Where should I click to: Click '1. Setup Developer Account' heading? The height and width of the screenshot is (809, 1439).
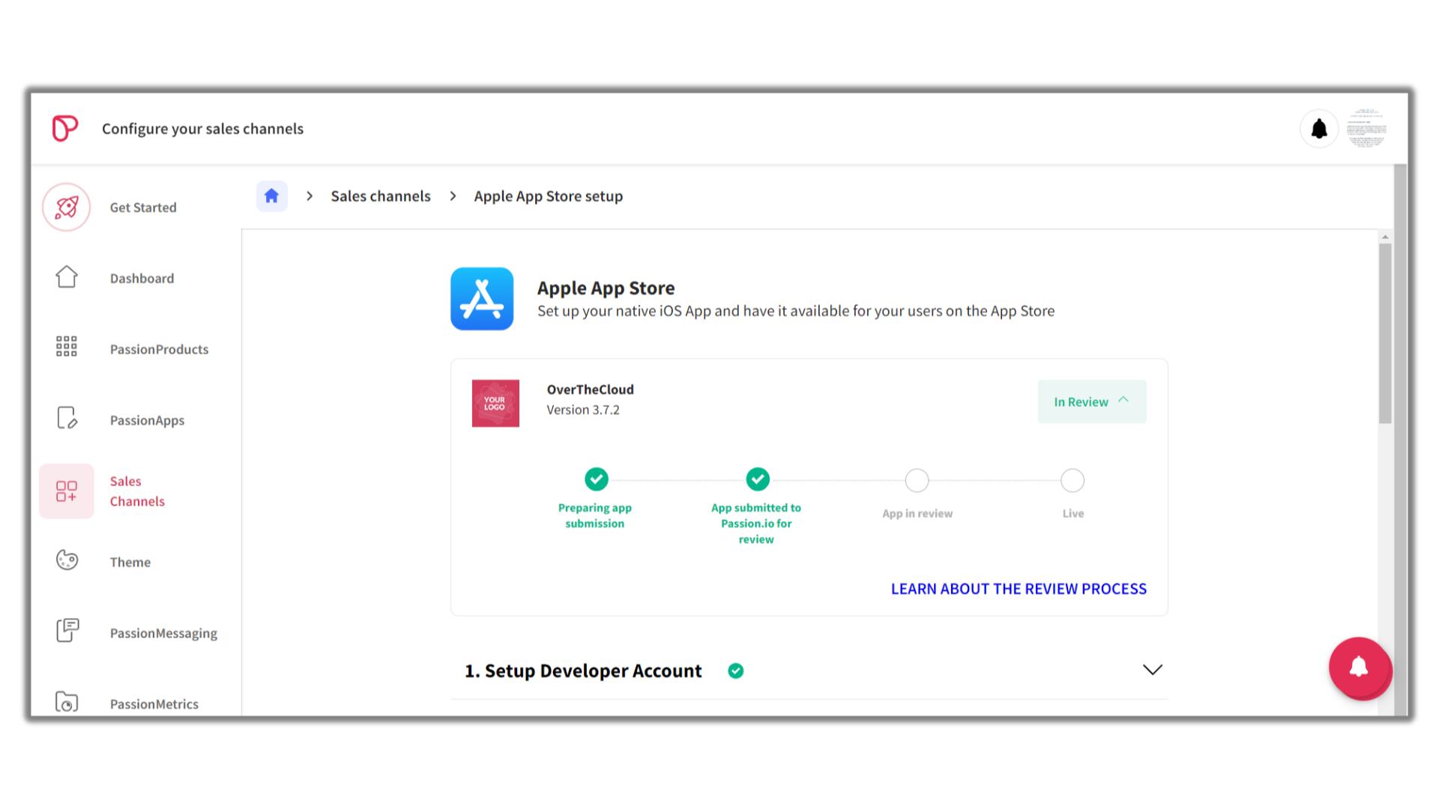[583, 671]
